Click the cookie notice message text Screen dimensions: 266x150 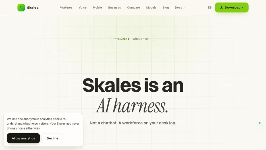pos(43,124)
